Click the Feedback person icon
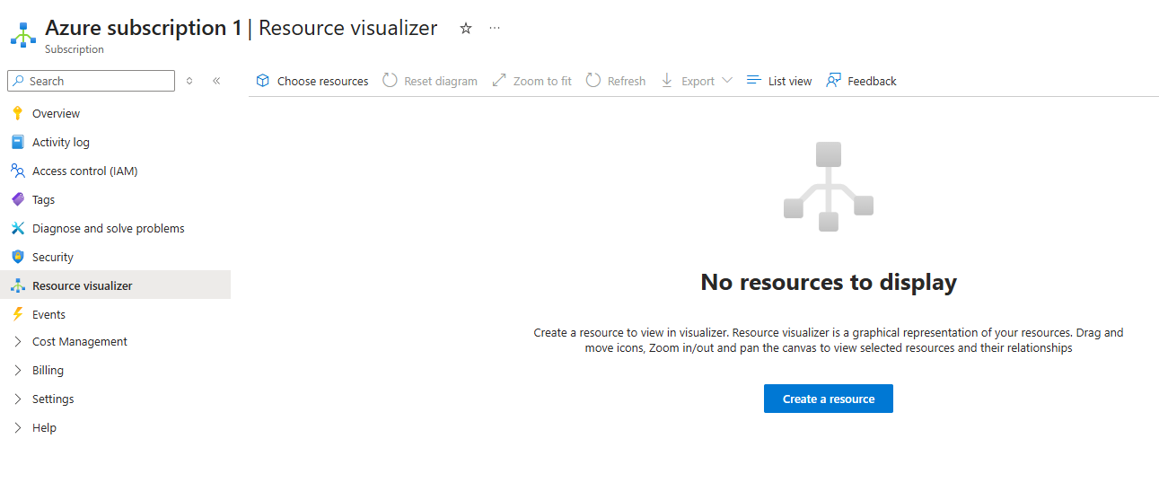This screenshot has height=500, width=1159. pos(834,80)
